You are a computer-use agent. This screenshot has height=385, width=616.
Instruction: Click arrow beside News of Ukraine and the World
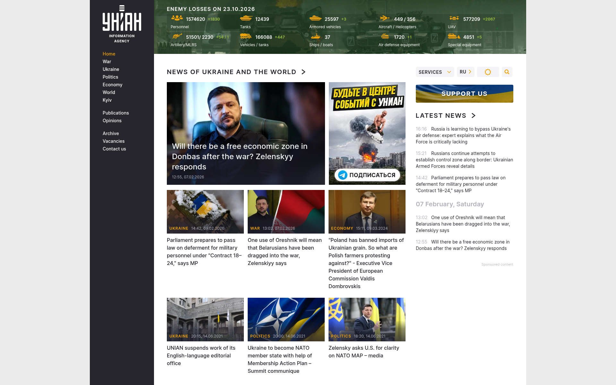click(x=304, y=72)
